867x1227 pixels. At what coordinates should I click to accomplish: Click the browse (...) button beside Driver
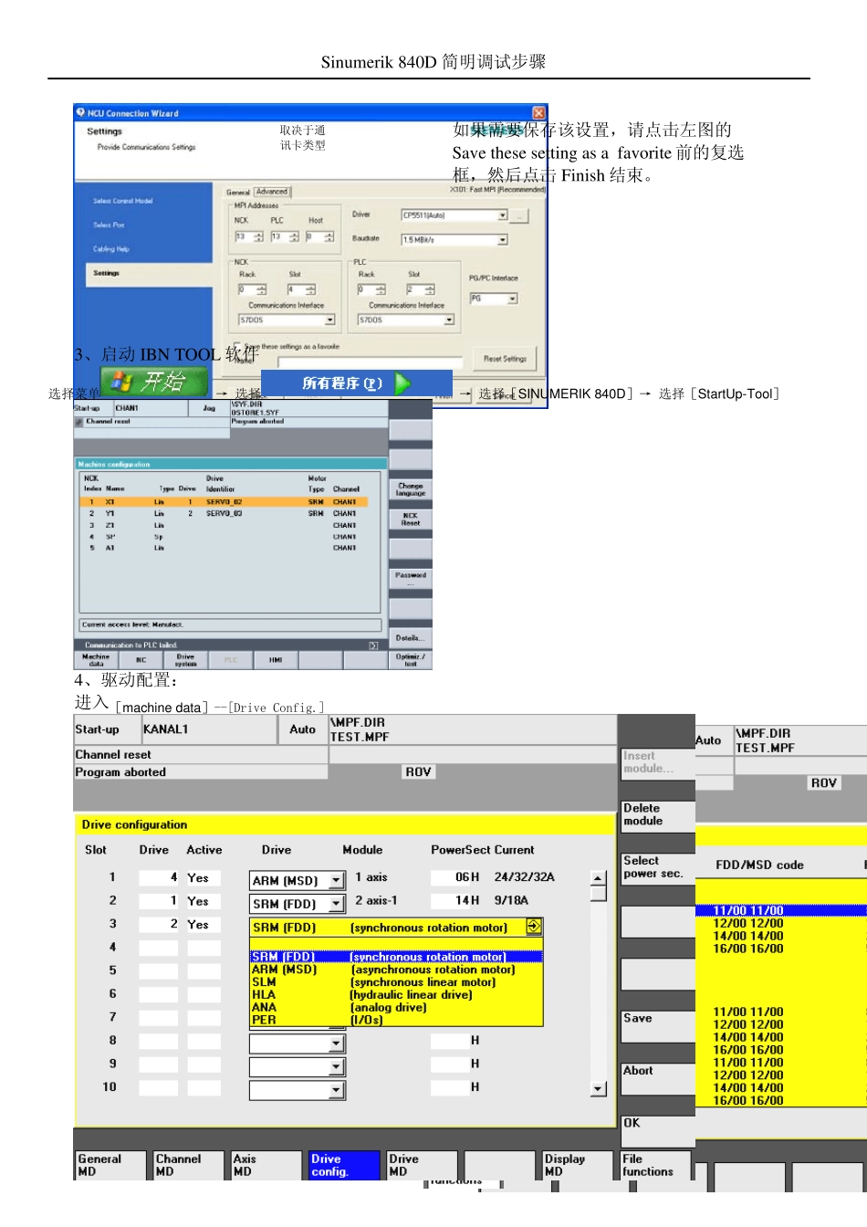[519, 215]
